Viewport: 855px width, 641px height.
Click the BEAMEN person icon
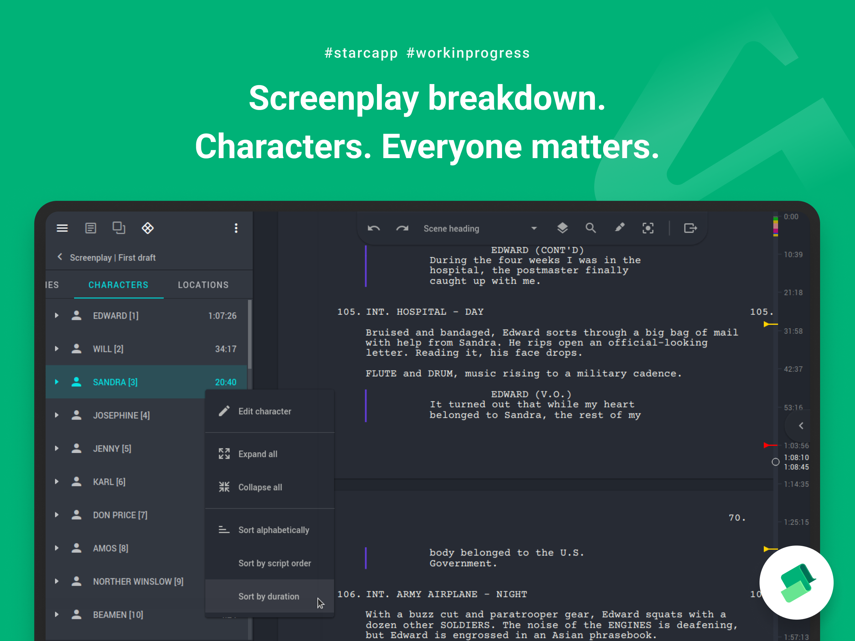[x=77, y=615]
